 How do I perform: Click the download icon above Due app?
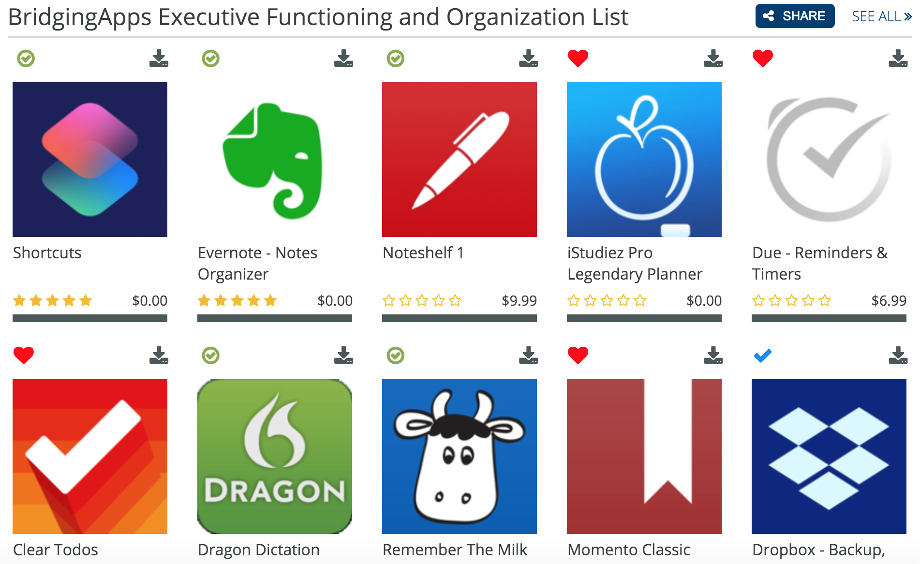click(x=898, y=58)
